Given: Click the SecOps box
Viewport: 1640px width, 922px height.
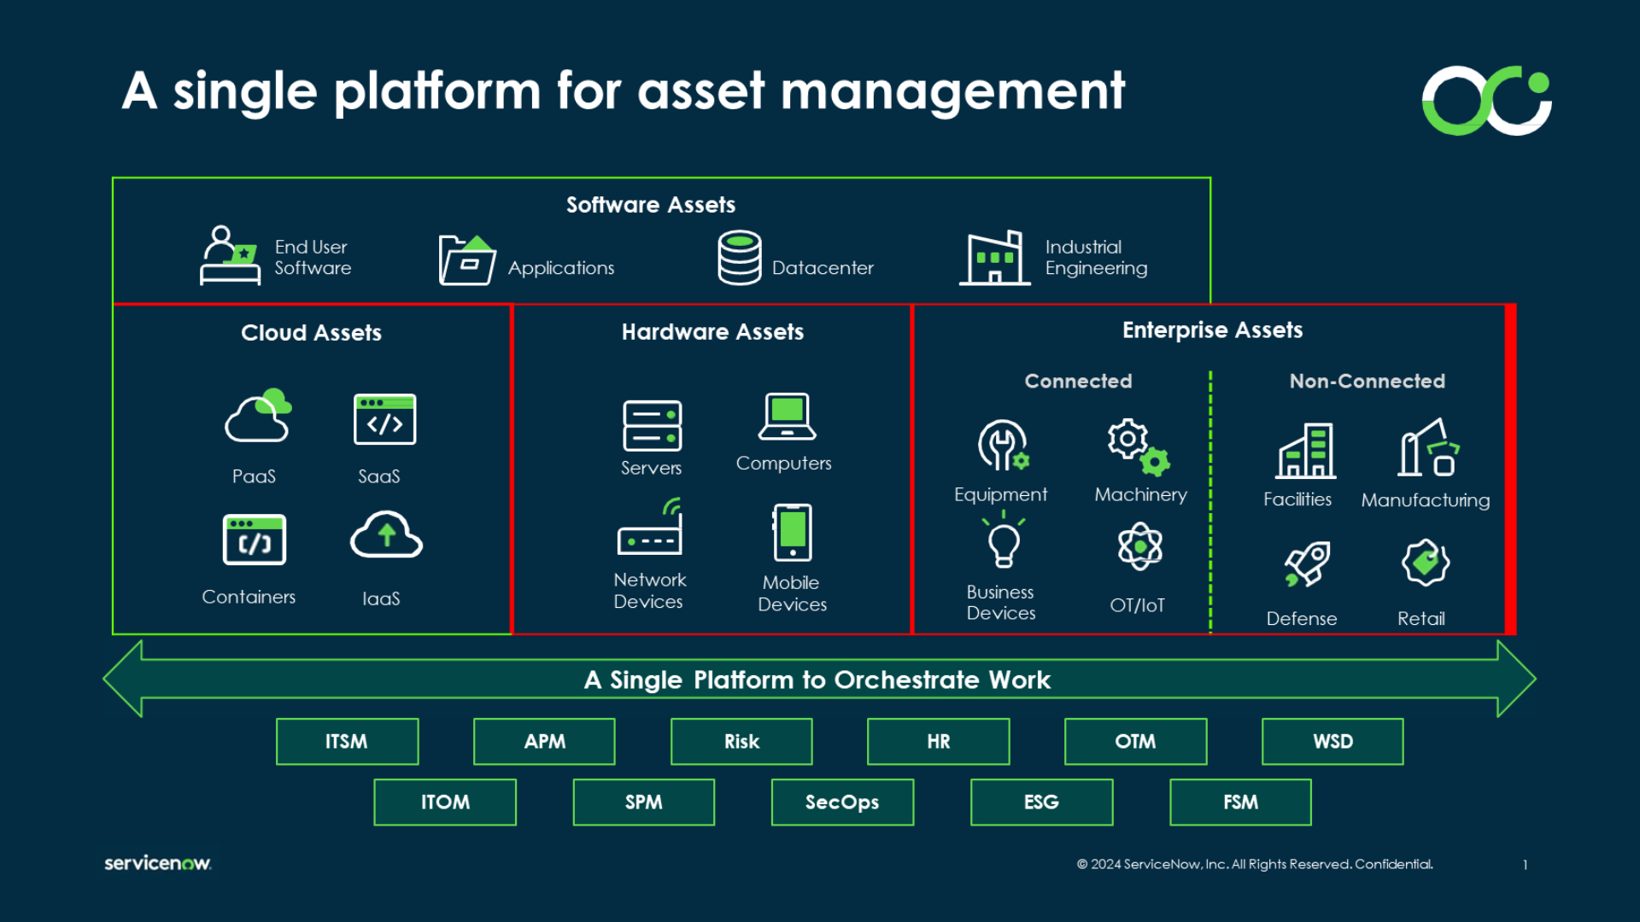Looking at the screenshot, I should (843, 802).
